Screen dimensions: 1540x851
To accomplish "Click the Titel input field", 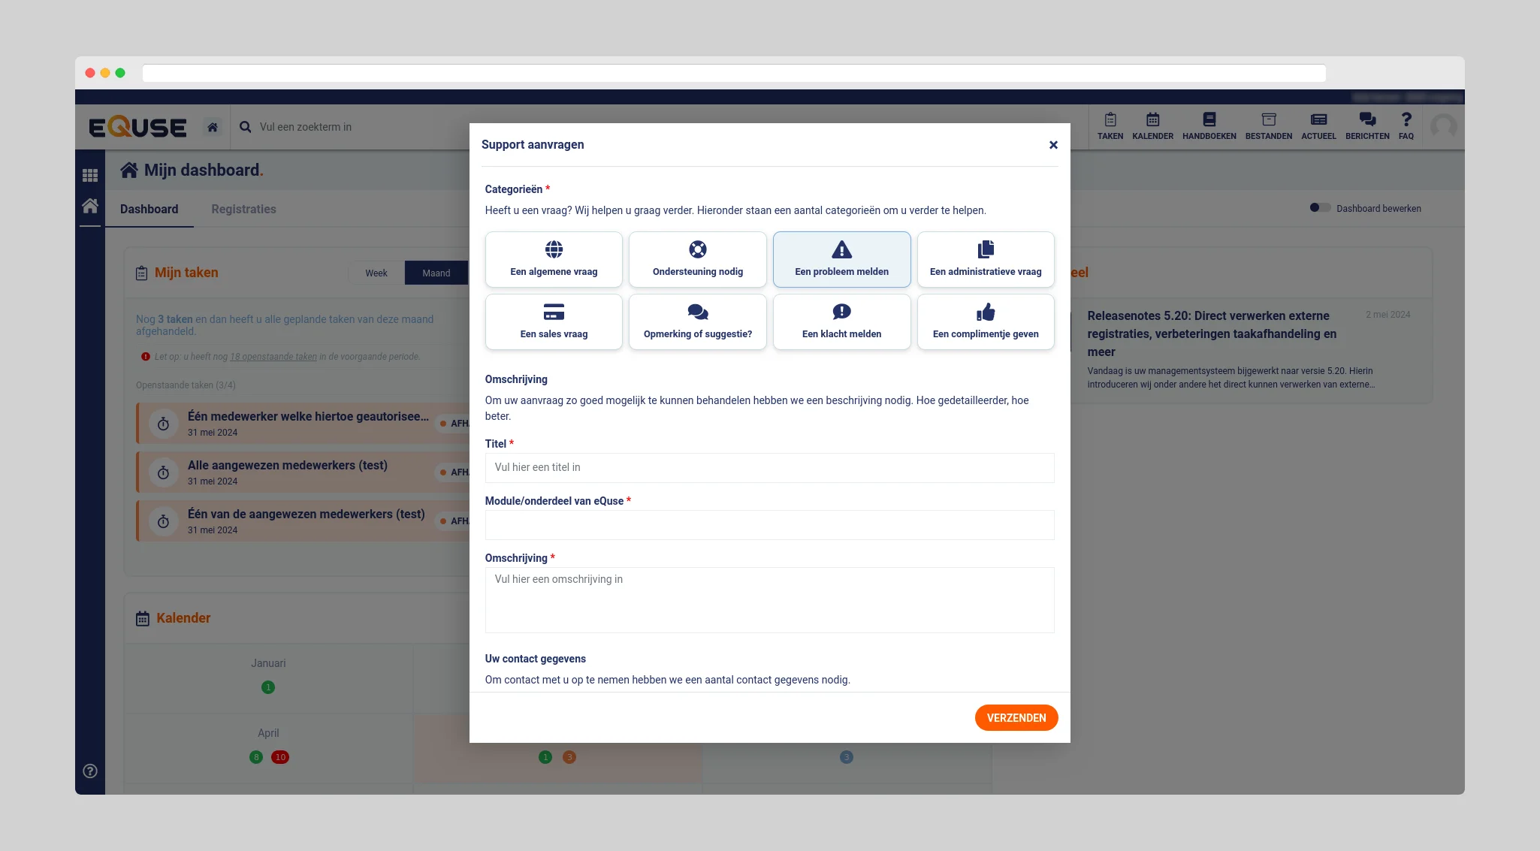I will (x=769, y=467).
